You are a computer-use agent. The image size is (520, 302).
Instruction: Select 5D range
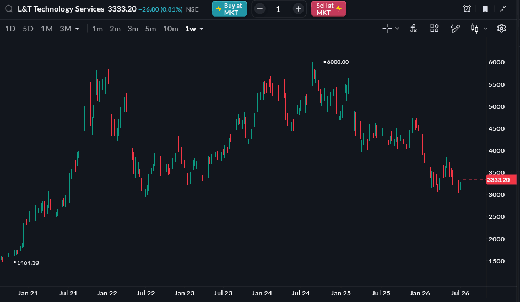pos(28,29)
